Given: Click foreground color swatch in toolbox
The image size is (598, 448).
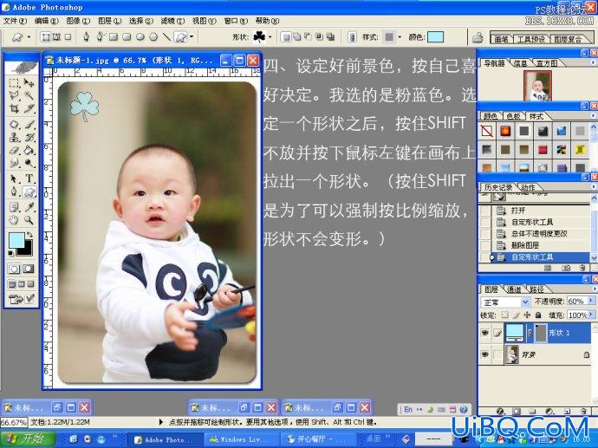Looking at the screenshot, I should pos(16,241).
